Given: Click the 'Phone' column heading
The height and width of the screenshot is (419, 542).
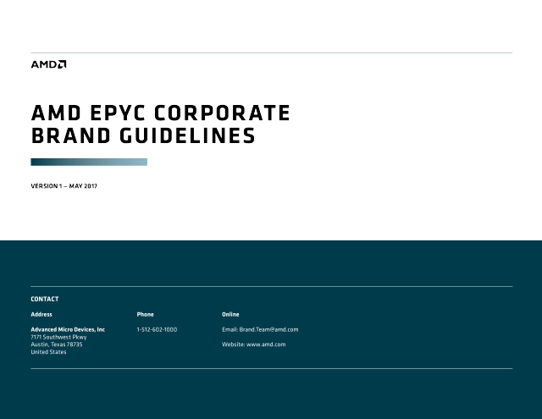Looking at the screenshot, I should coord(145,314).
